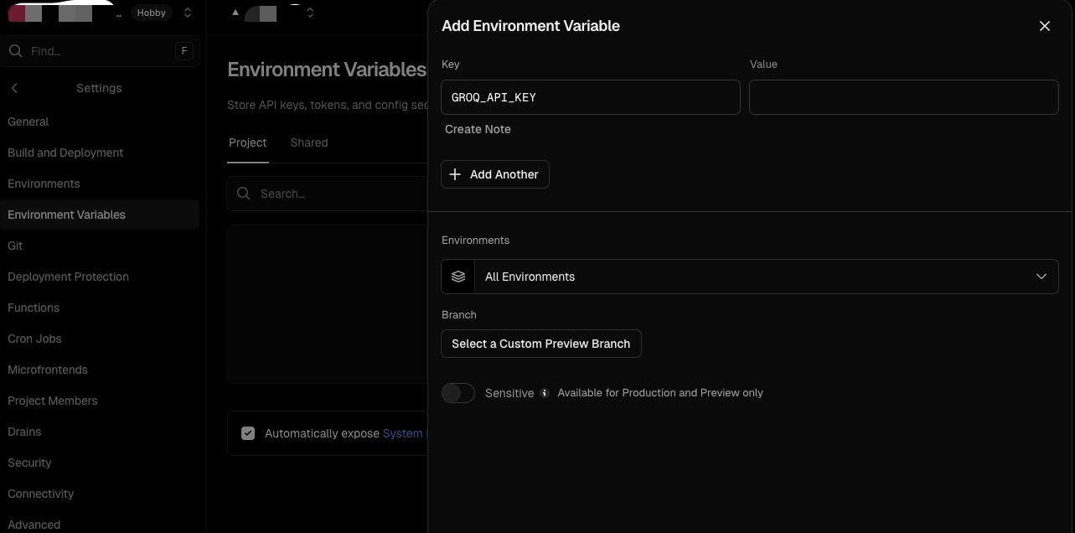Open Functions settings
Viewport: 1075px width, 533px height.
point(34,308)
